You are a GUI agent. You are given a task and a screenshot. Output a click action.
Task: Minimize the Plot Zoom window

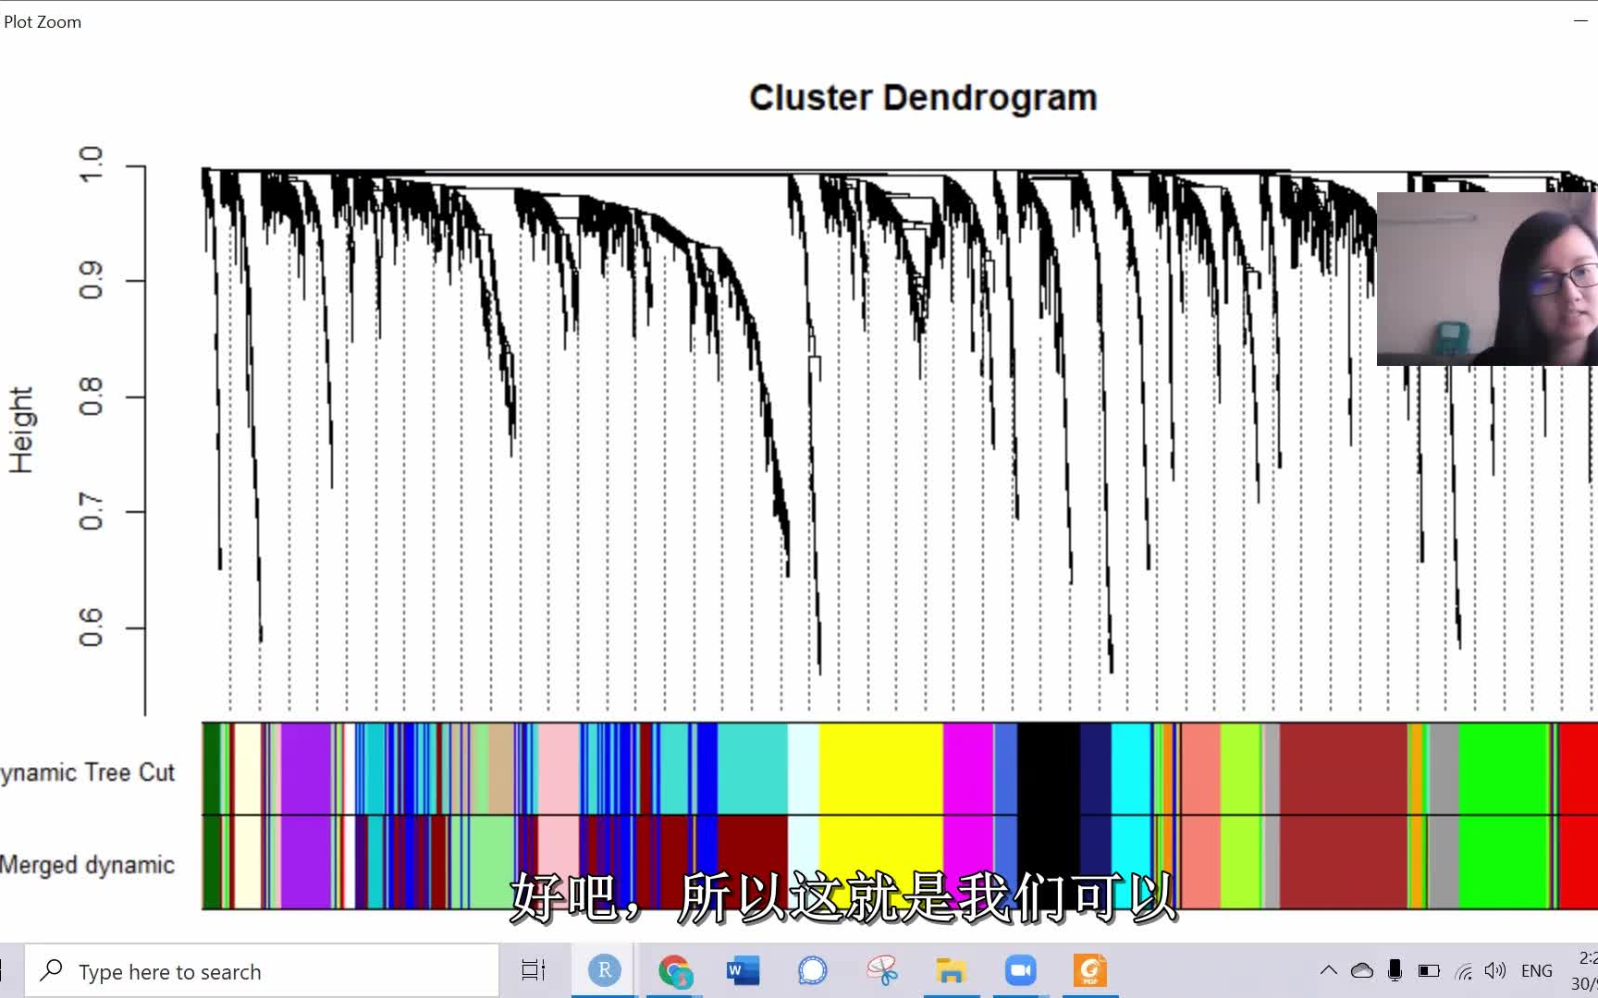point(1580,20)
